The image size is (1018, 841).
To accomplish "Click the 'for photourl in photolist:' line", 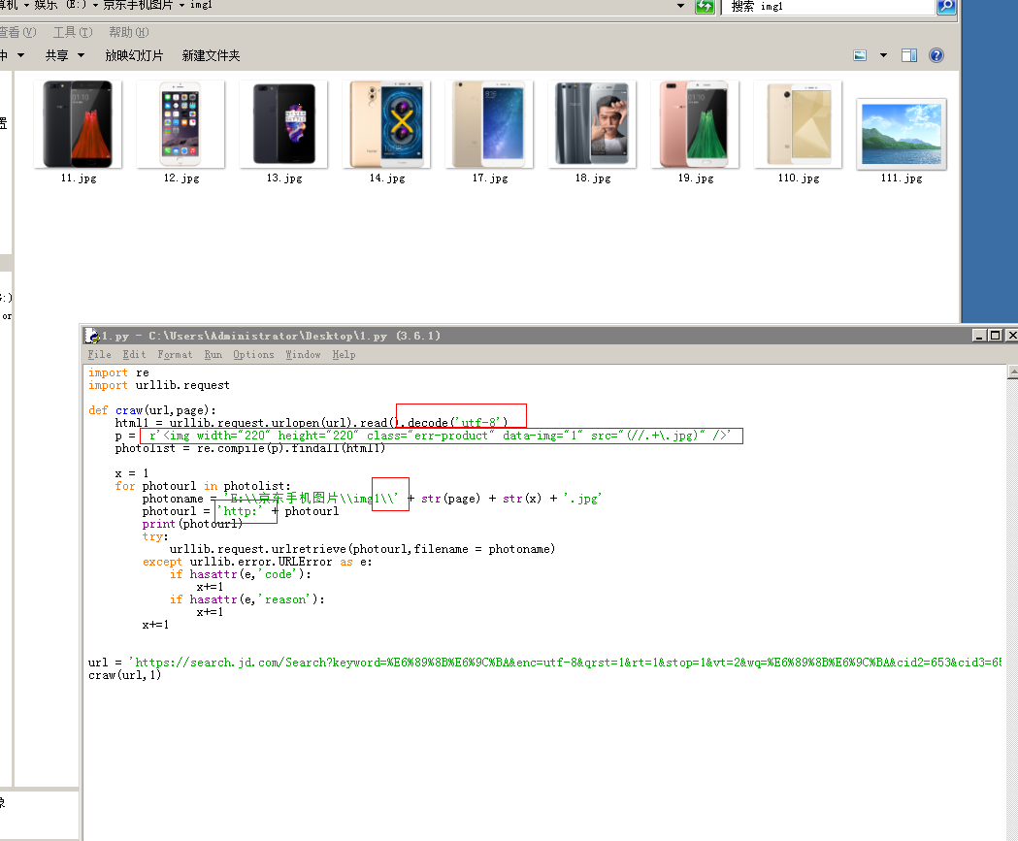I will (203, 486).
